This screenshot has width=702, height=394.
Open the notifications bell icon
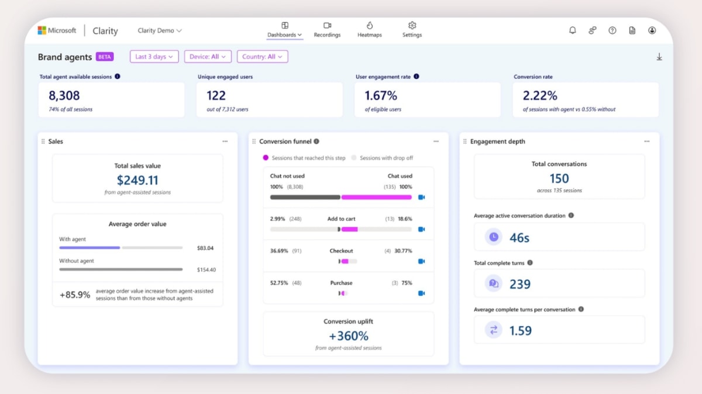572,30
